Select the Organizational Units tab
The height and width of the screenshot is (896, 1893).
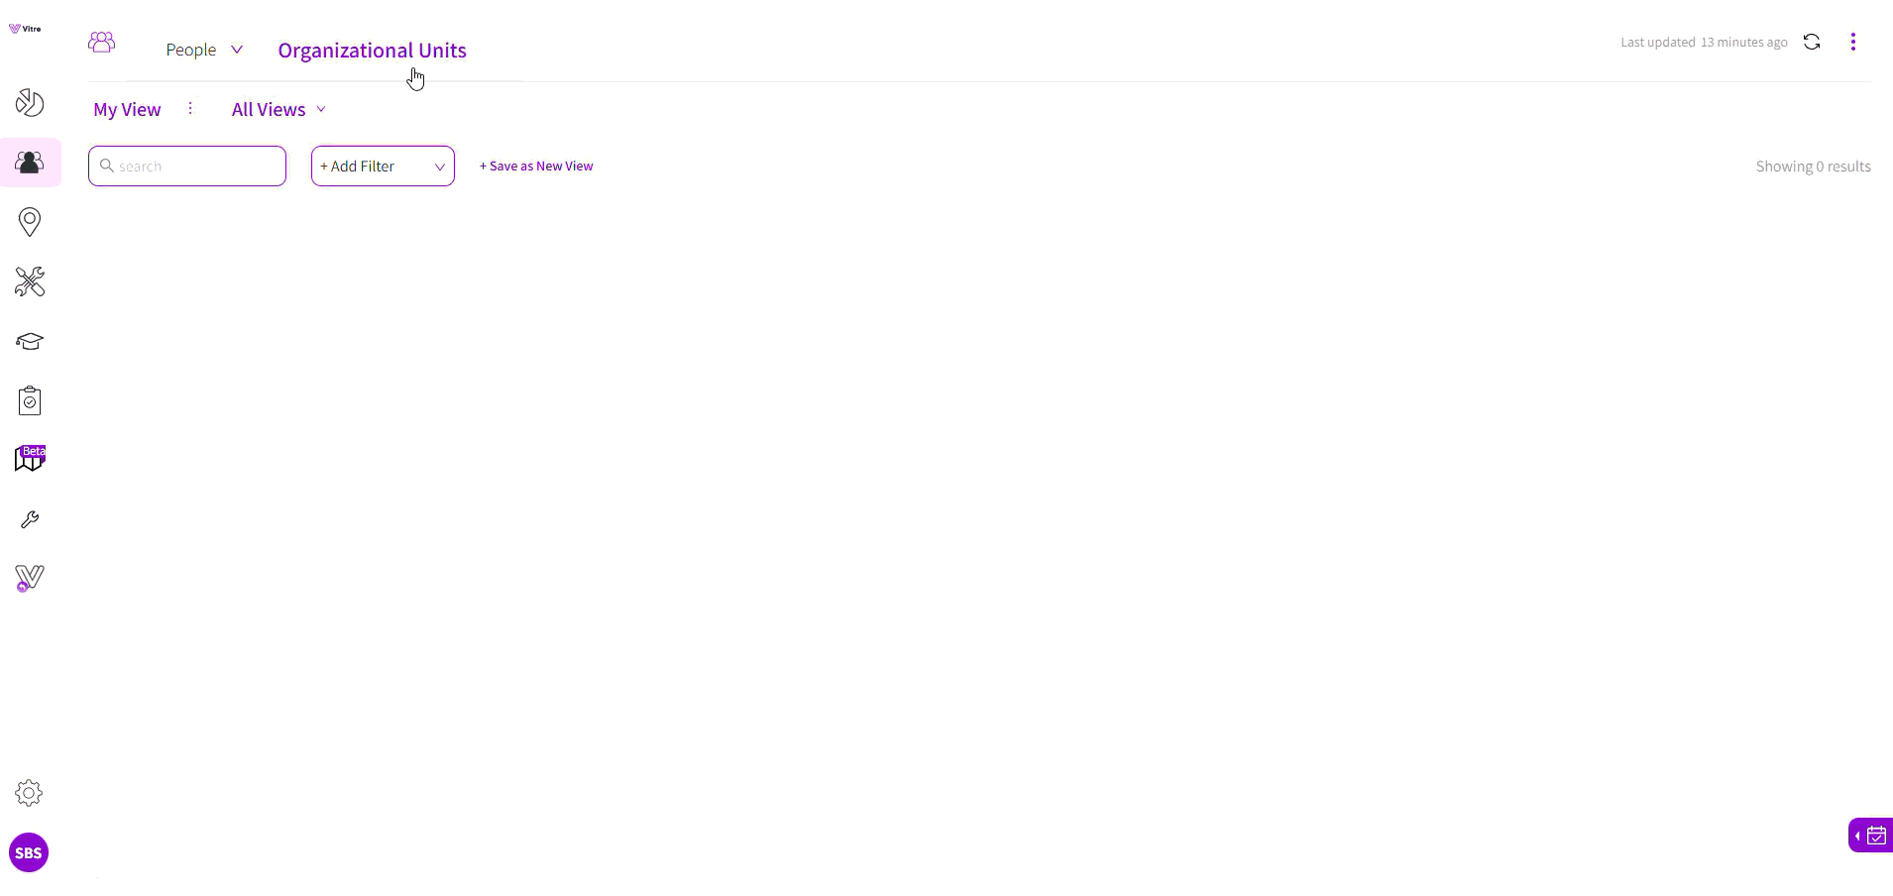click(x=372, y=51)
